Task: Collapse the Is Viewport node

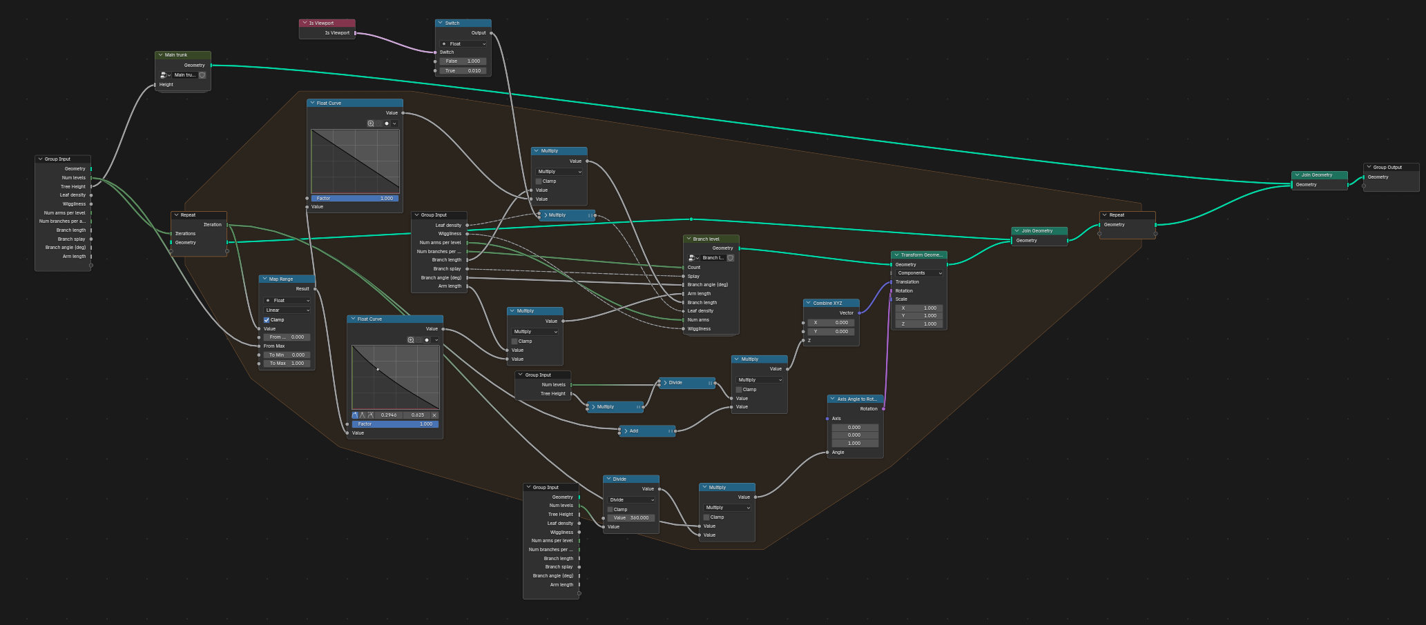Action: (x=305, y=23)
